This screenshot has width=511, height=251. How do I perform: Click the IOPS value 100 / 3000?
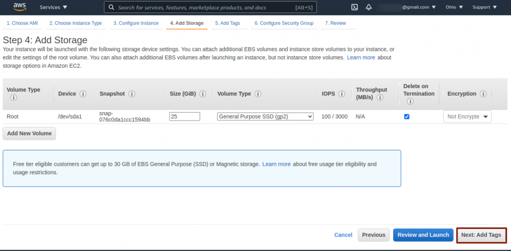[334, 117]
